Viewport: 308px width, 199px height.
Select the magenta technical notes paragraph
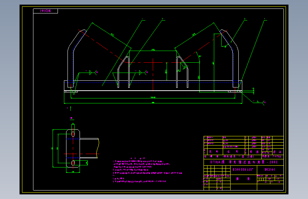[147, 170]
